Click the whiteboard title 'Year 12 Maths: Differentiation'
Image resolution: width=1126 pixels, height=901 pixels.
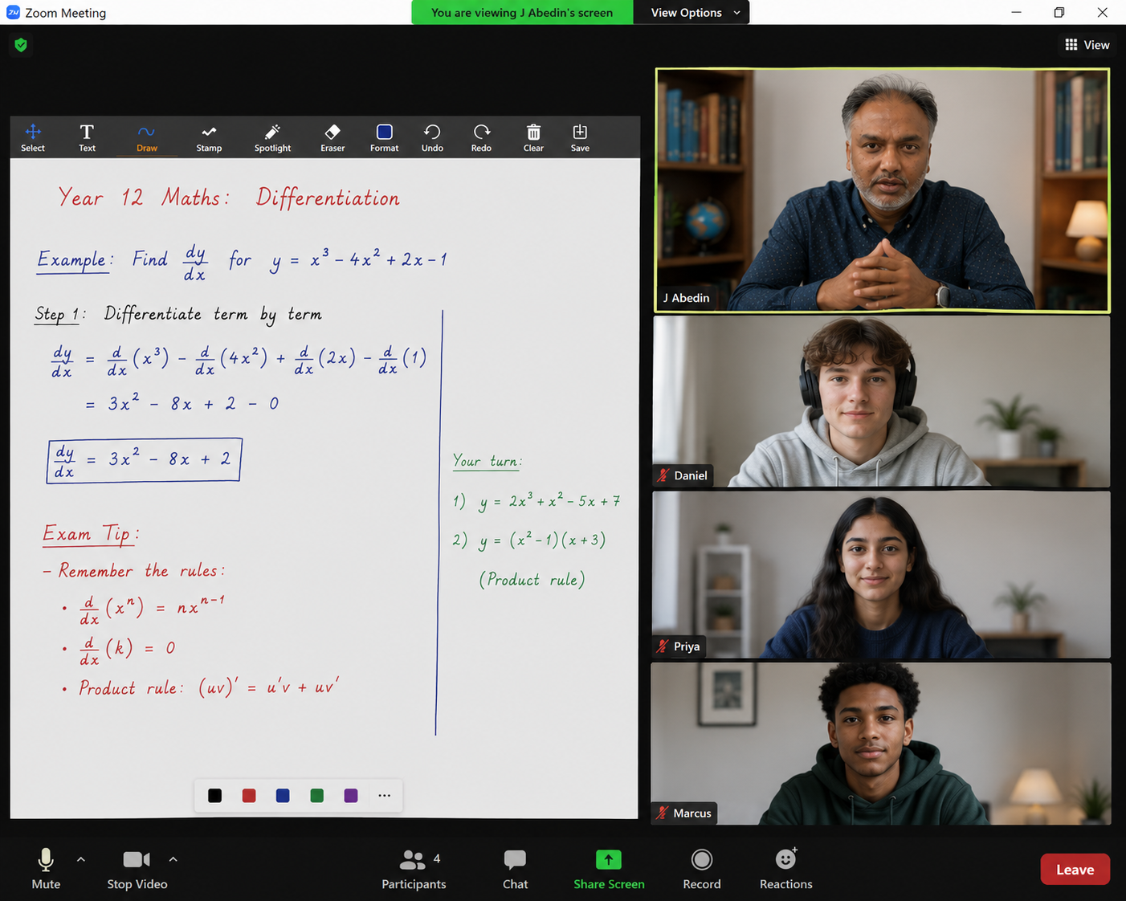(229, 198)
